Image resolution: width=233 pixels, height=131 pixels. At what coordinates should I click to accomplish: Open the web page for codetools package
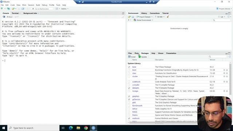tap(224, 82)
